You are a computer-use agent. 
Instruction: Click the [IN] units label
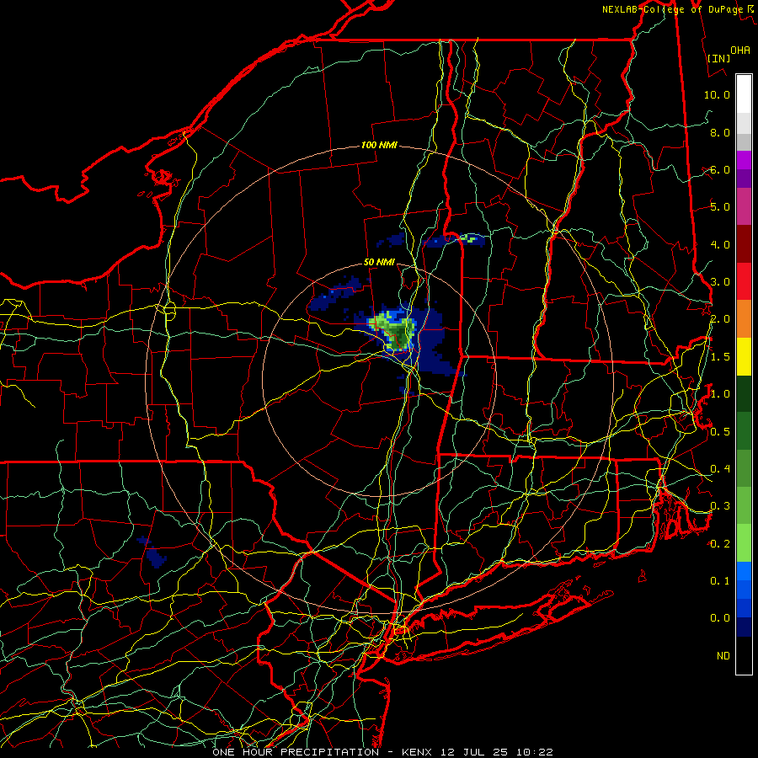(x=718, y=58)
